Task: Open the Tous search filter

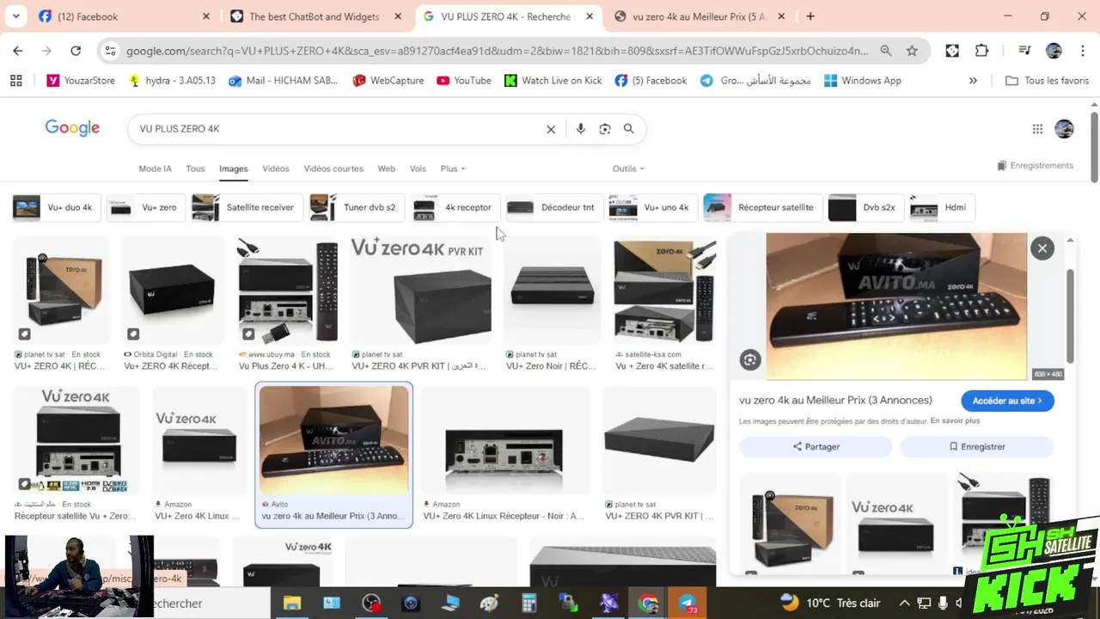Action: pos(196,169)
